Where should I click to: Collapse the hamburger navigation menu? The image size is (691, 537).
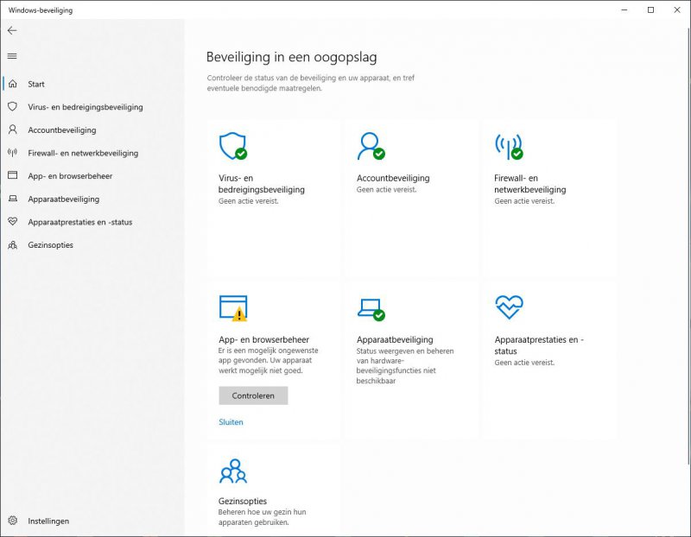coord(12,56)
